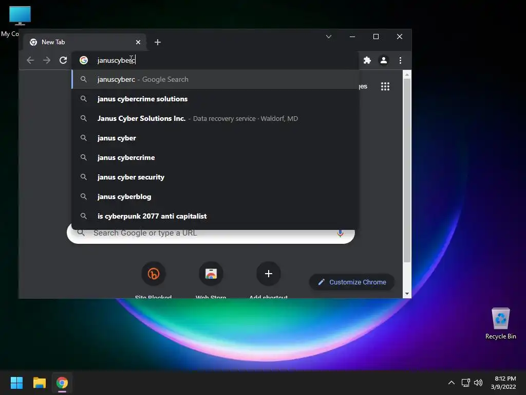Open the Web Store shortcut

[211, 274]
